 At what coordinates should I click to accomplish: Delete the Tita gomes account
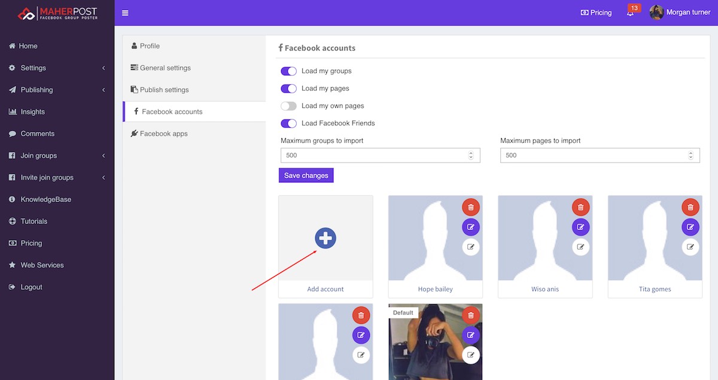[690, 207]
